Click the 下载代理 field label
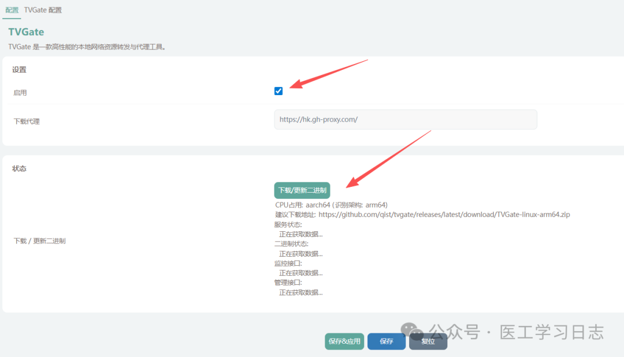Image resolution: width=624 pixels, height=357 pixels. click(x=27, y=121)
